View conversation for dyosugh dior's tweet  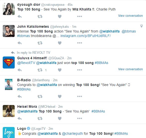coord(130,16)
